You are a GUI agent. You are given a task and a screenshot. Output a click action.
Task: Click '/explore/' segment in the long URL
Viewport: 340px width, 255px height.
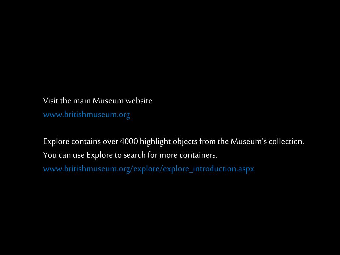(x=146, y=169)
